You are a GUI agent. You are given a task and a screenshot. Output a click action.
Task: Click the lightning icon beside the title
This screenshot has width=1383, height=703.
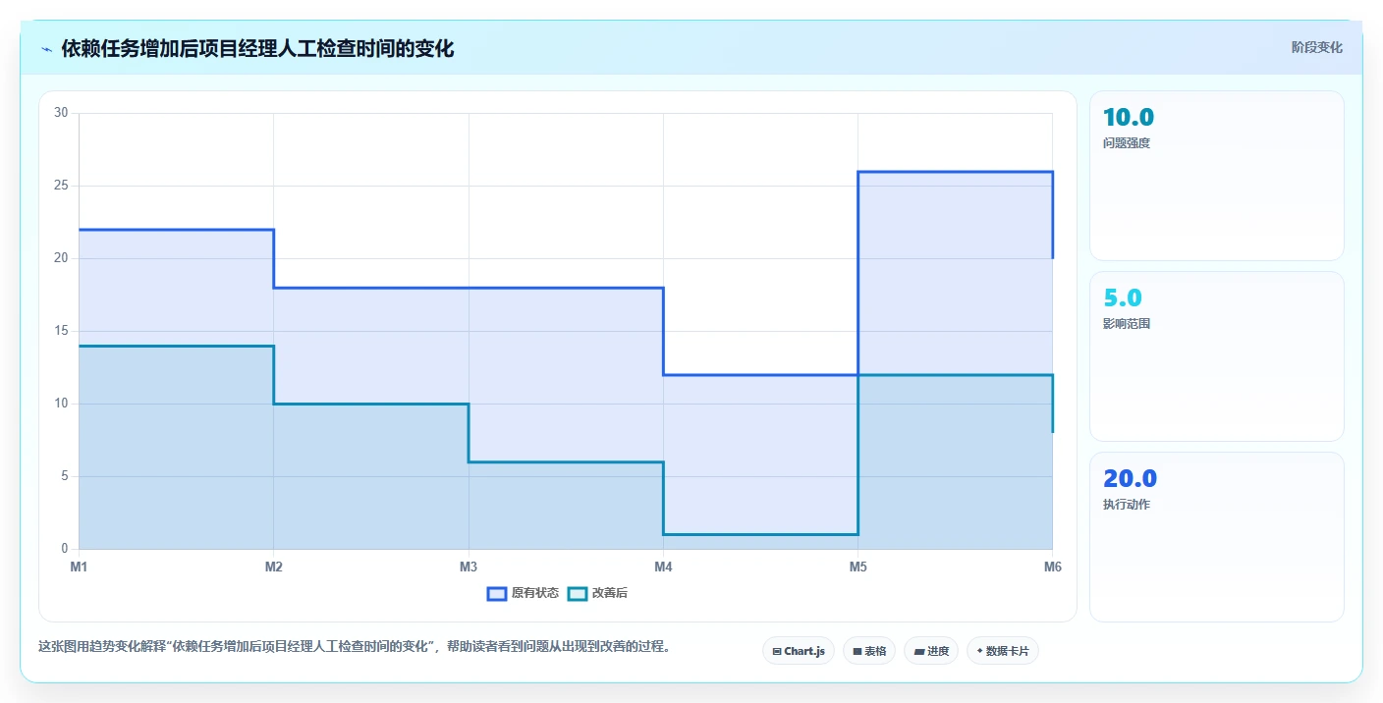(x=46, y=49)
